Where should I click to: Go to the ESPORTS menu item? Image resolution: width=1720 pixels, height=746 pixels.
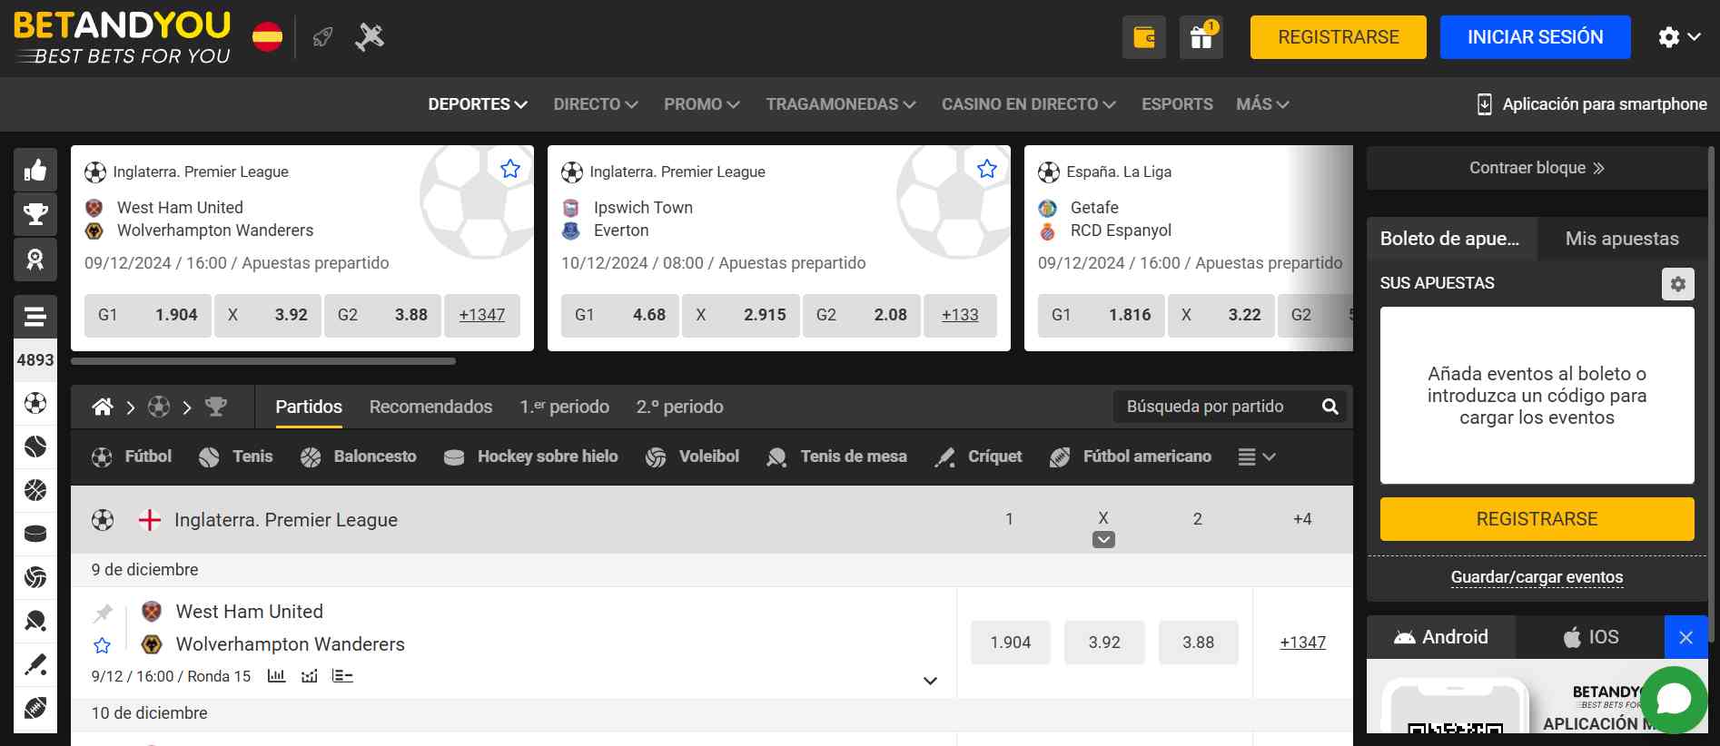[x=1177, y=104]
